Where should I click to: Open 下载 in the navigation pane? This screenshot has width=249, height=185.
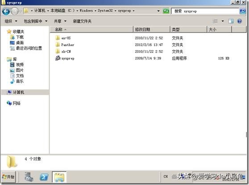coord(20,37)
